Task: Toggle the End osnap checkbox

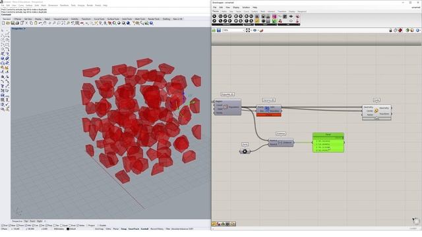Action: tap(2, 225)
